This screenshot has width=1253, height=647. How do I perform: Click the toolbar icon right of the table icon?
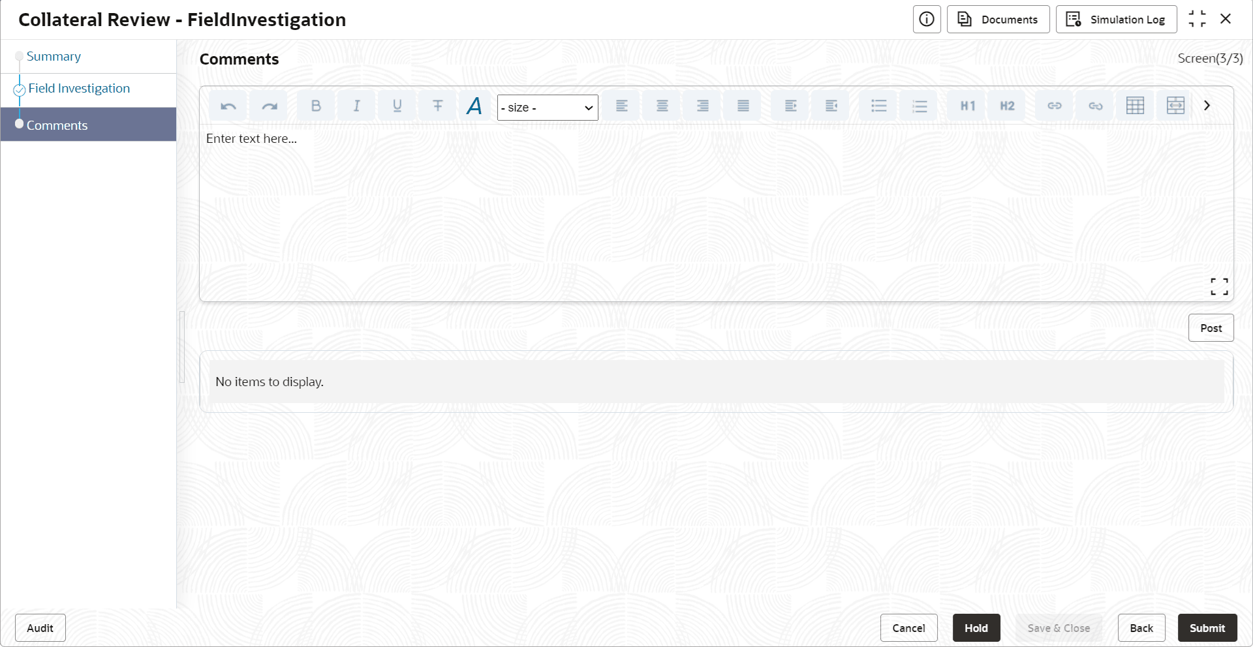(x=1176, y=106)
